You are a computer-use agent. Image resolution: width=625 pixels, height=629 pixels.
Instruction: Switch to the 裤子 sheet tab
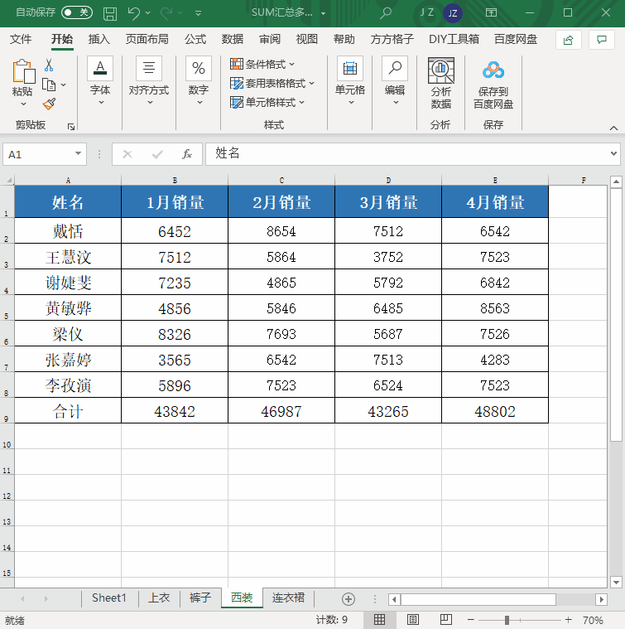coord(200,598)
